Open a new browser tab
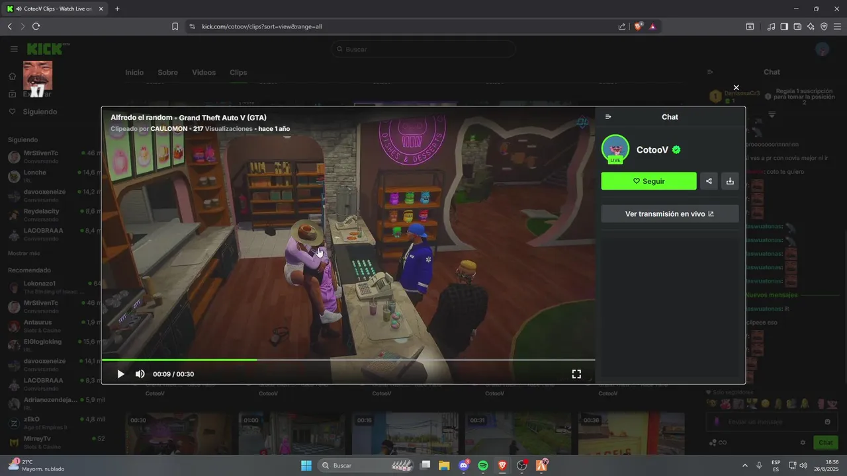847x476 pixels. [x=117, y=9]
